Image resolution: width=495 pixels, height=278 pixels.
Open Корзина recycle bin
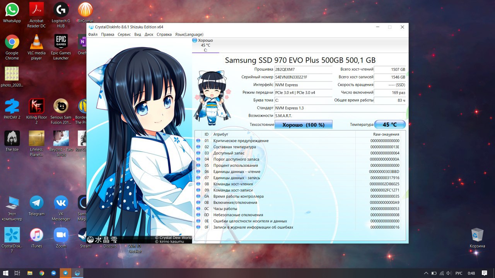coord(477,238)
